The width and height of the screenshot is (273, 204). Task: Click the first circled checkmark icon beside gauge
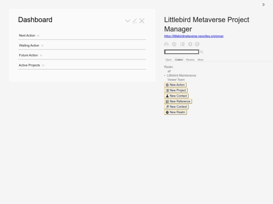point(174,44)
